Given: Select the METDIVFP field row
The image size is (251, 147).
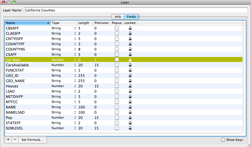Looking at the screenshot, I should click(26, 97).
